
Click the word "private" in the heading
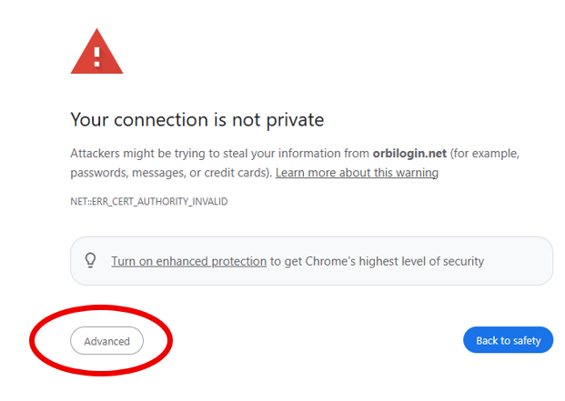click(295, 120)
